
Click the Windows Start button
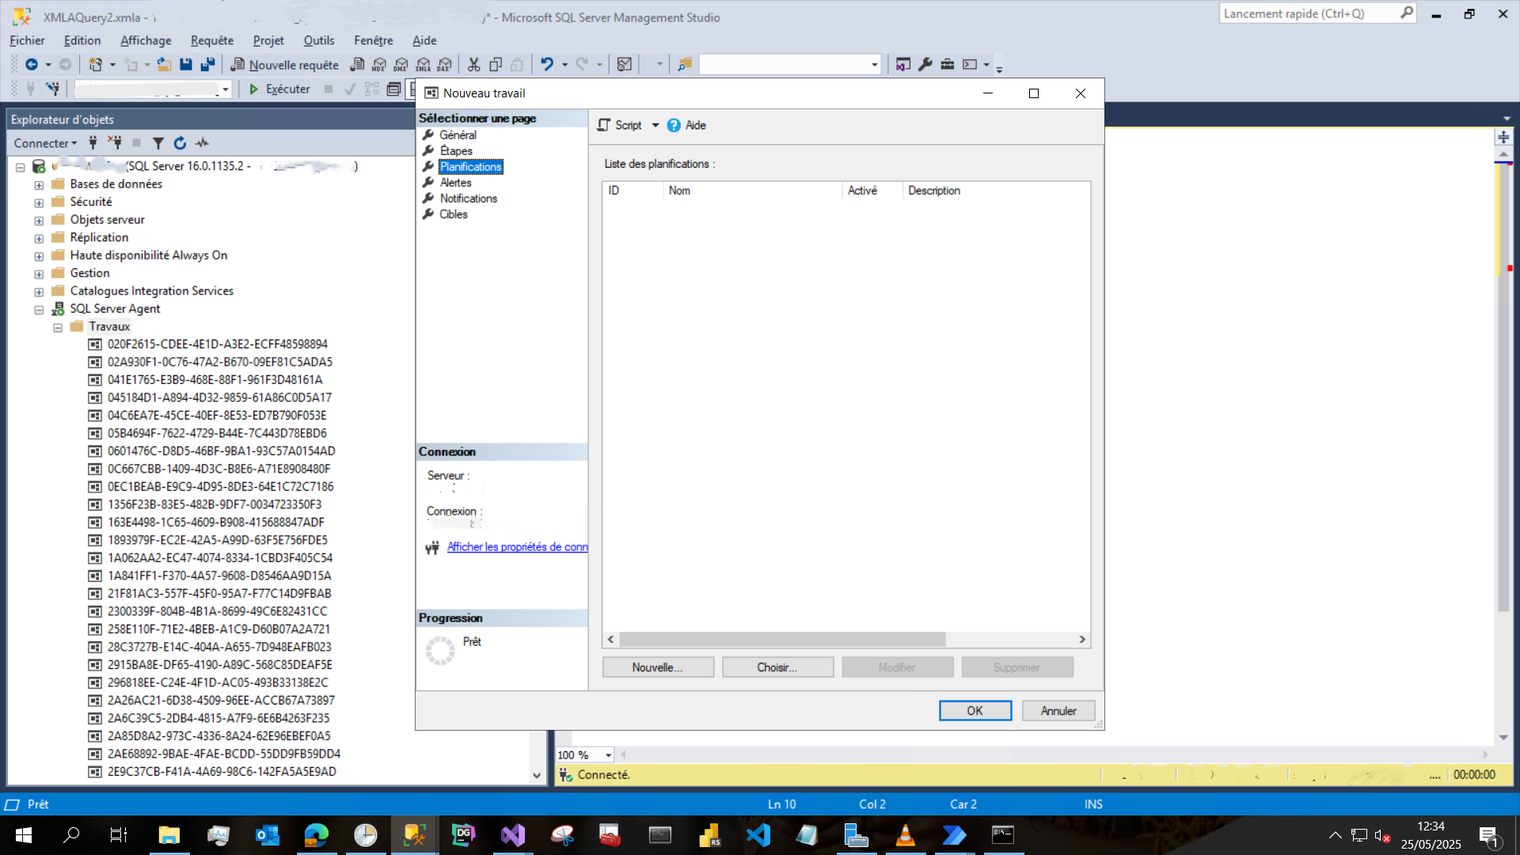[24, 835]
